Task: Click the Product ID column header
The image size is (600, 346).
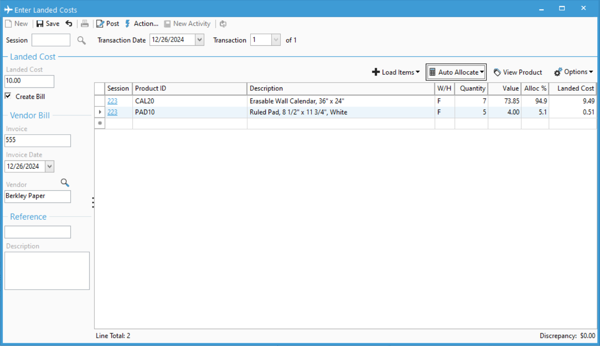Action: (x=189, y=89)
